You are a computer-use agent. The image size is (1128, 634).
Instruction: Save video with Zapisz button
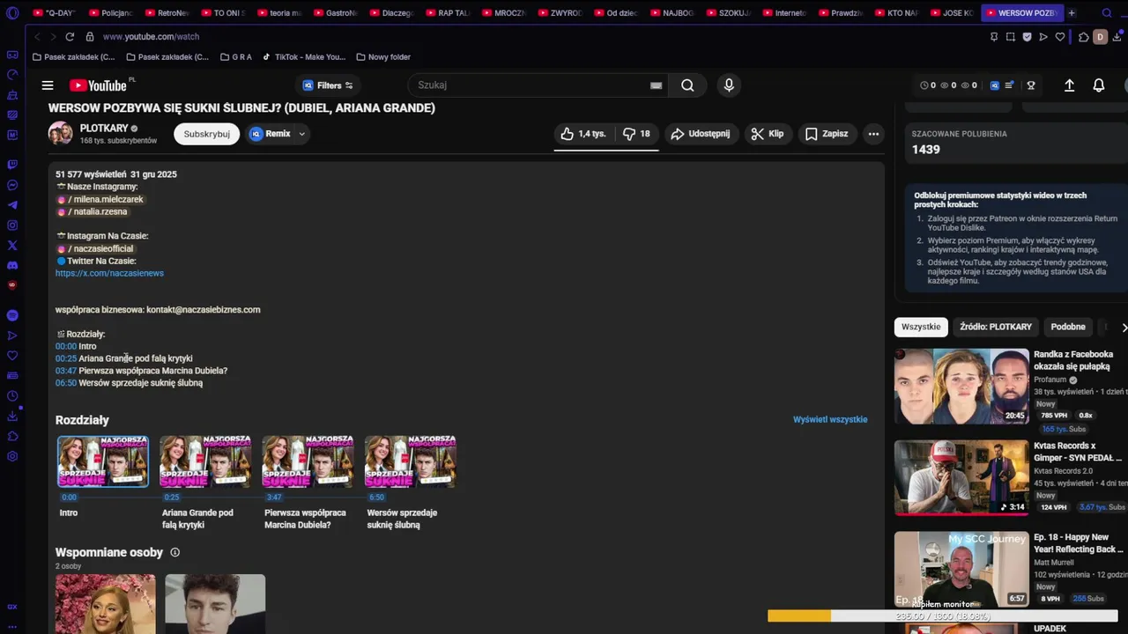[x=827, y=134]
